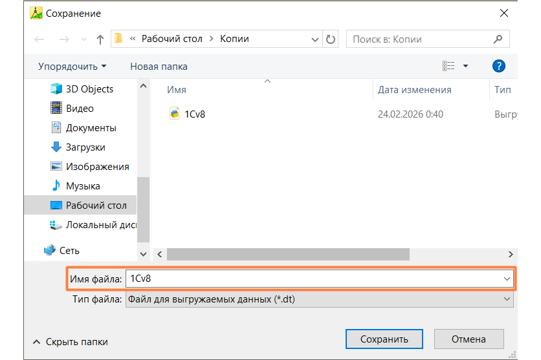
Task: Expand the view options dropdown arrow
Action: click(465, 66)
